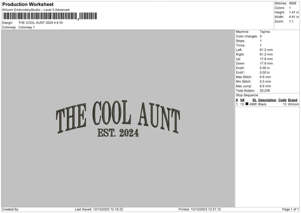The height and width of the screenshot is (213, 301).
Task: Click the Up value 17.9 mm
Action: pos(266,59)
